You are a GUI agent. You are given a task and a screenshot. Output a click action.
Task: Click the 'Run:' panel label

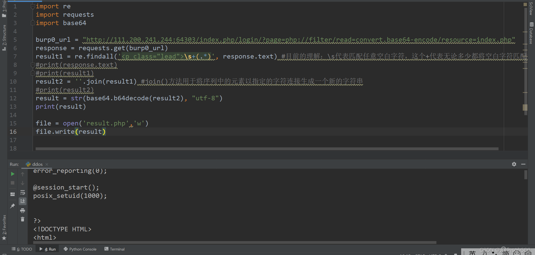point(14,164)
